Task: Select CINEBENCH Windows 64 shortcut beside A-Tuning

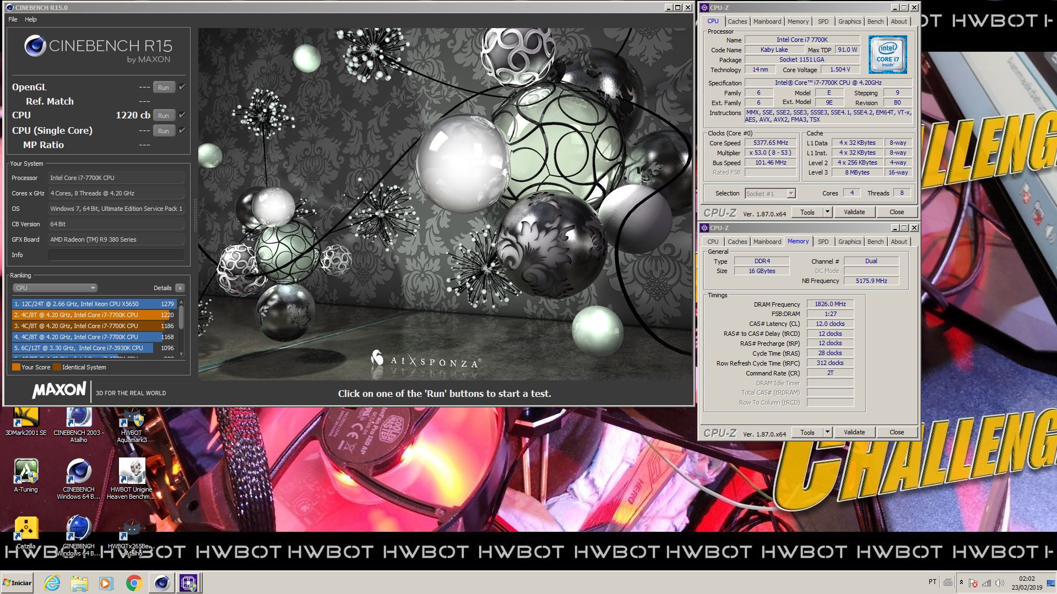Action: coord(79,479)
